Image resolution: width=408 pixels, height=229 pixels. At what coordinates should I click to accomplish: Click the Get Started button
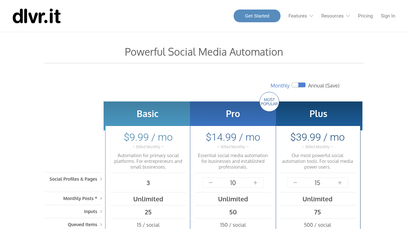[257, 16]
